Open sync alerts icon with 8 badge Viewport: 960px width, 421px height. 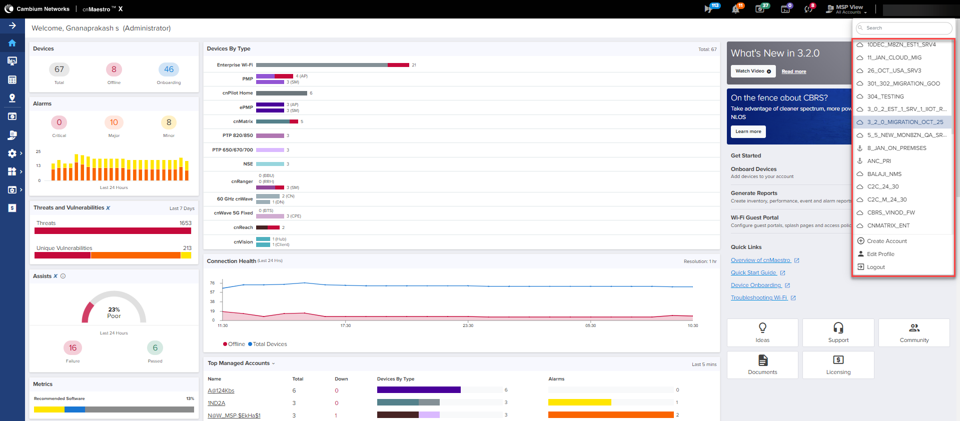pos(808,9)
